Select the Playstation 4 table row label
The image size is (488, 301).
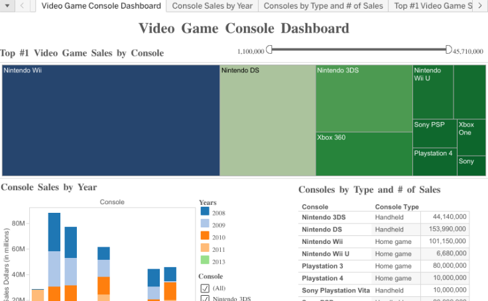(x=322, y=278)
